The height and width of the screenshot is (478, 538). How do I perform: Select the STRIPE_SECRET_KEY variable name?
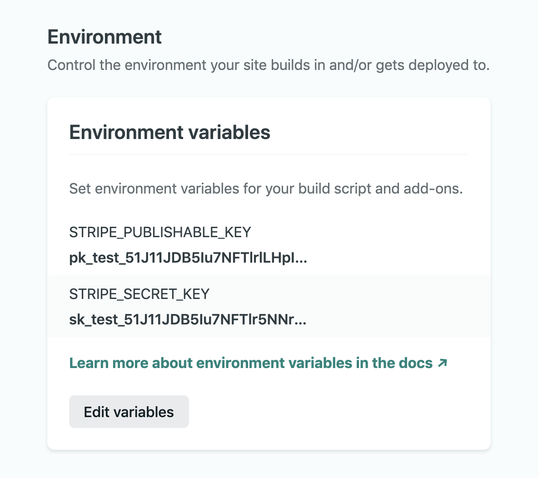[139, 294]
